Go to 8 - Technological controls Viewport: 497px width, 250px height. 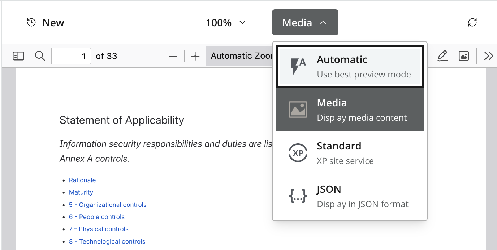coord(107,241)
